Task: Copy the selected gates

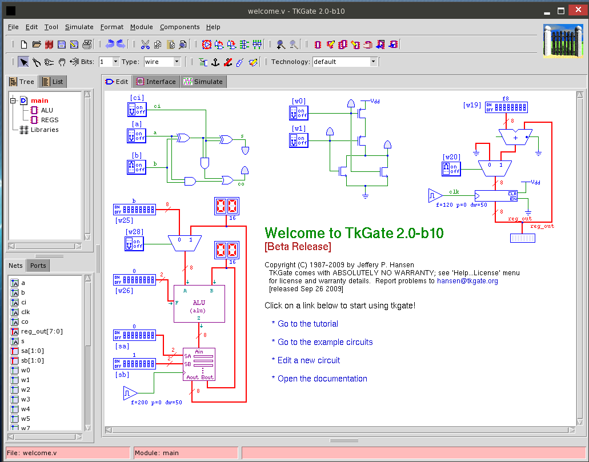Action: tap(158, 45)
